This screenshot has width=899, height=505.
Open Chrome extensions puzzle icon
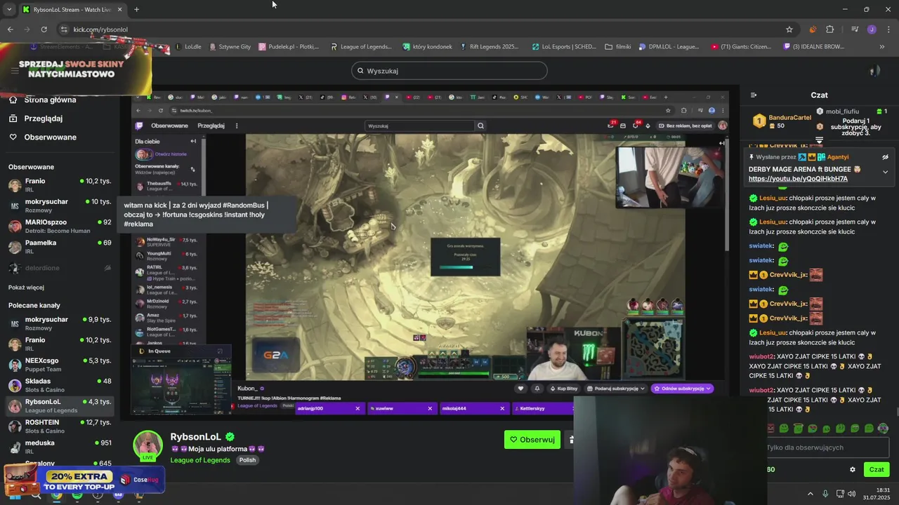tap(830, 29)
